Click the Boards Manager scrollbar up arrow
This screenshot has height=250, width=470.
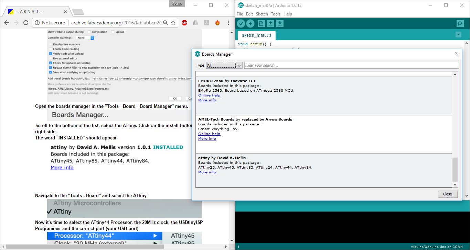click(455, 75)
